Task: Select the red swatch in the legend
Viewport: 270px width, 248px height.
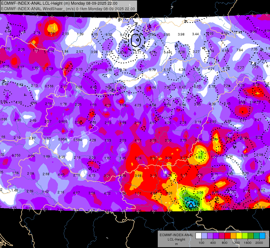Action: tap(228, 236)
